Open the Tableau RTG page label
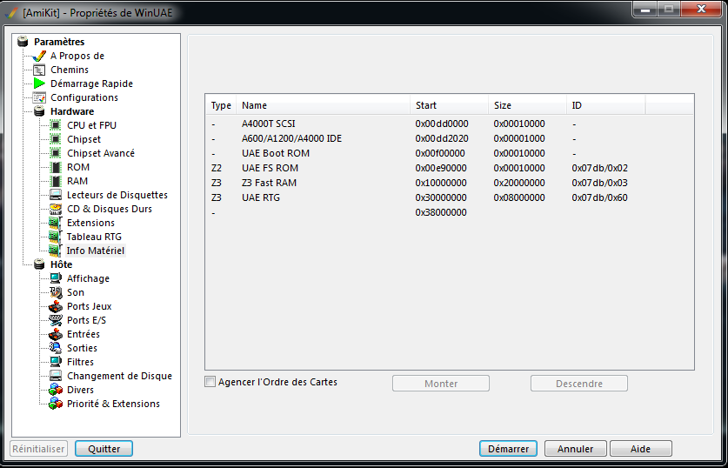Viewport: 728px width, 468px height. (94, 237)
